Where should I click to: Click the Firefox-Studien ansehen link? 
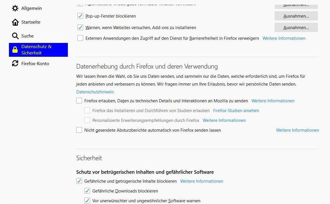click(236, 111)
